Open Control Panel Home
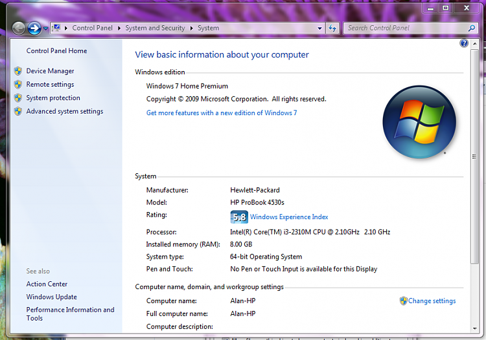Screen dimensions: 486x340 [x=57, y=50]
